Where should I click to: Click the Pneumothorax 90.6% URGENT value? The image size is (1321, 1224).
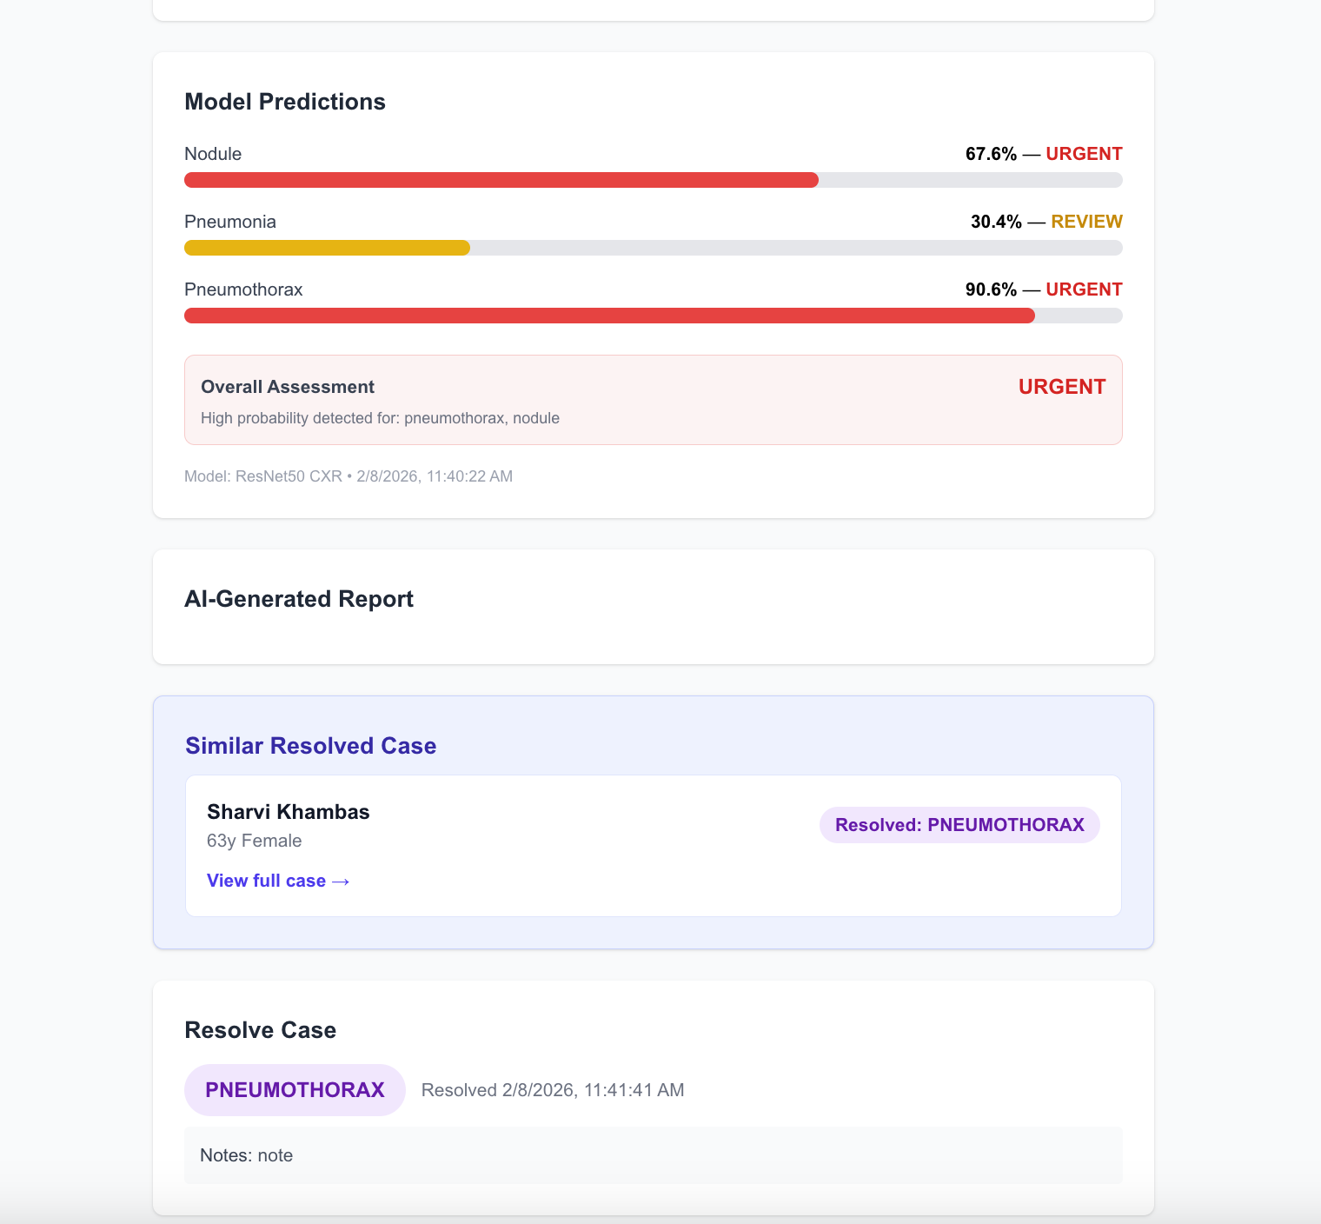click(x=1043, y=289)
